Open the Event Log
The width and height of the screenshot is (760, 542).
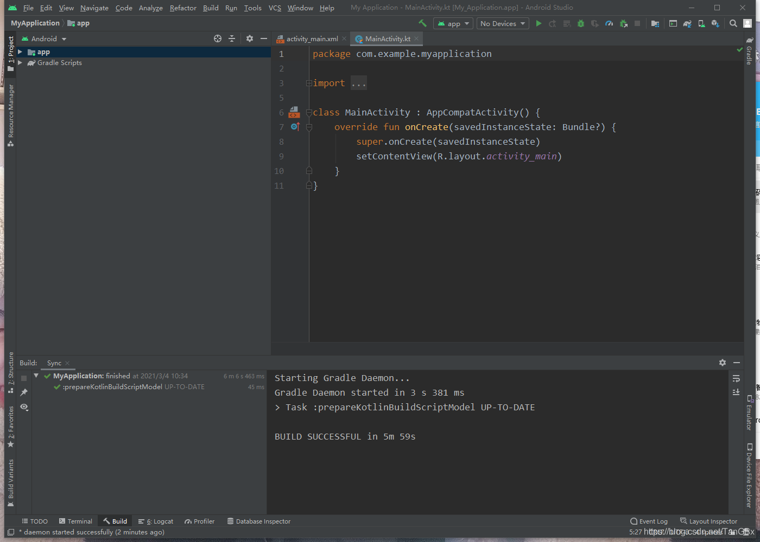649,521
